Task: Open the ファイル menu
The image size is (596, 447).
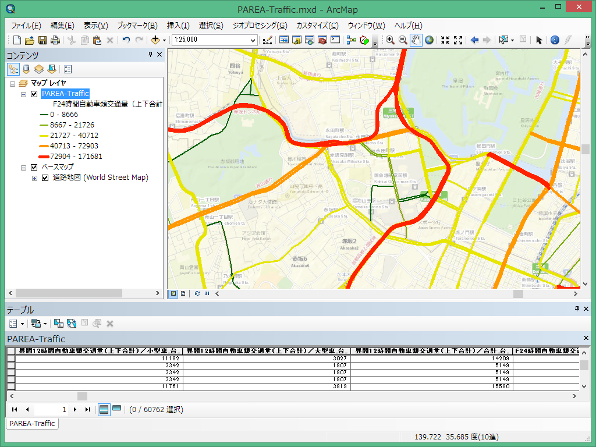Action: (26, 26)
